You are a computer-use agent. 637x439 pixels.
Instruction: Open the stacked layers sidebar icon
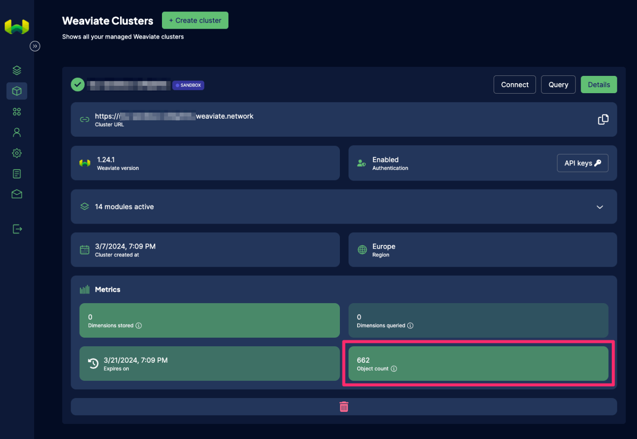point(17,70)
